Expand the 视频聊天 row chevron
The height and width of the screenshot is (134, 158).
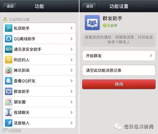tap(71, 113)
